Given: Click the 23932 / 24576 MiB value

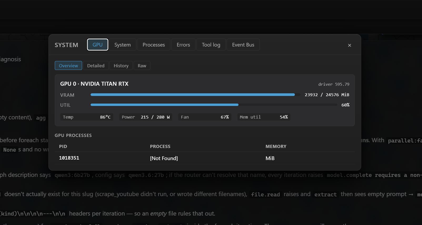Looking at the screenshot, I should click(327, 95).
